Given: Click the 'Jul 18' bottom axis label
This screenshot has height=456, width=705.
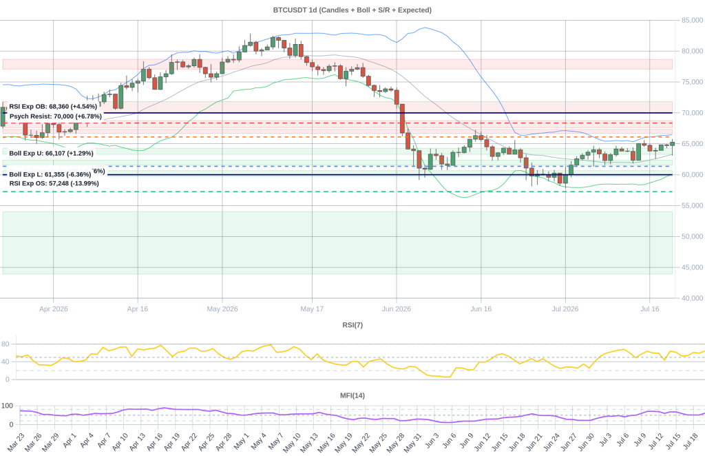Looking at the screenshot, I should (690, 442).
